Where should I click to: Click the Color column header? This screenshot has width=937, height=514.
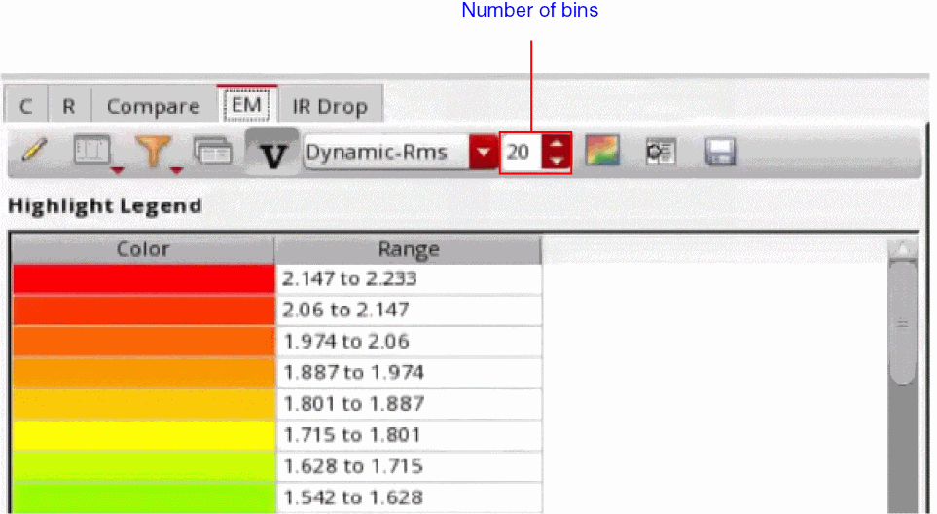click(143, 249)
